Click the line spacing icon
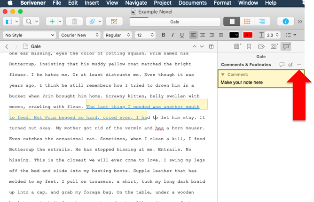Viewport: 314px width, 202px height. click(x=261, y=35)
